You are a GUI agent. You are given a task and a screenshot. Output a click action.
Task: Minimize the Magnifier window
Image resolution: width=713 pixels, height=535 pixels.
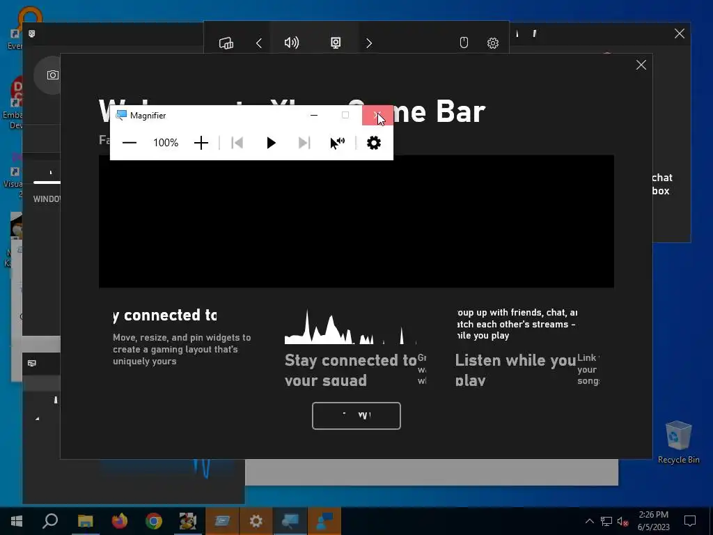314,115
